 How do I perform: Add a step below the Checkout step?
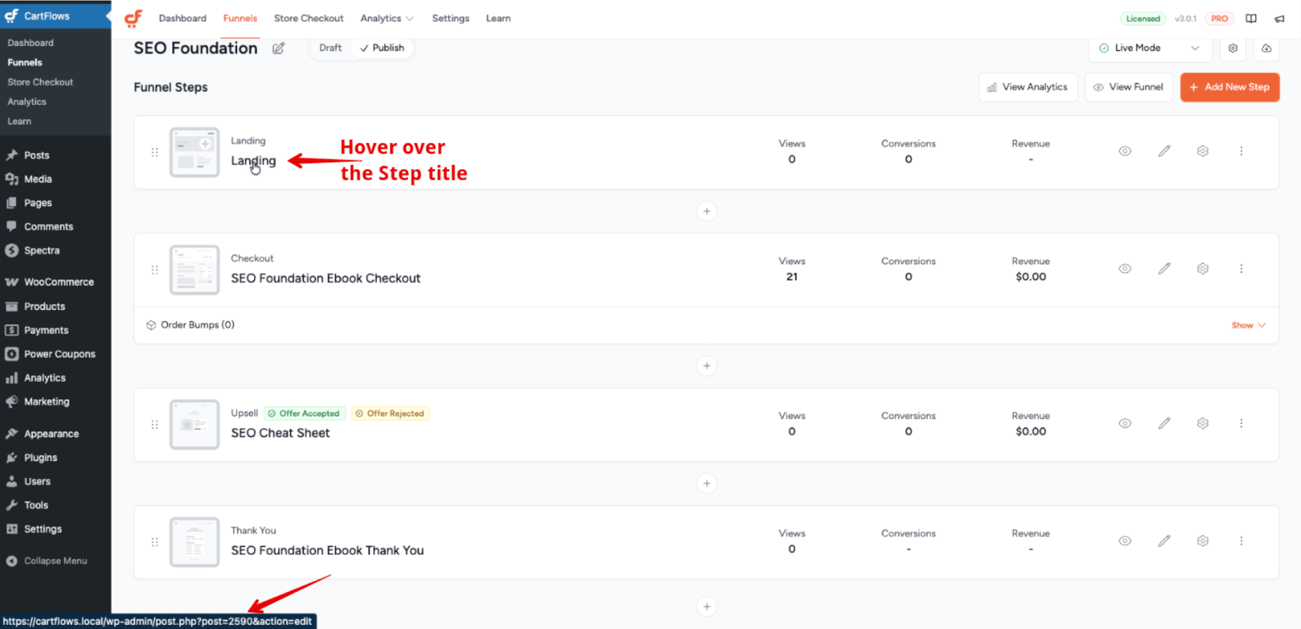pyautogui.click(x=707, y=366)
